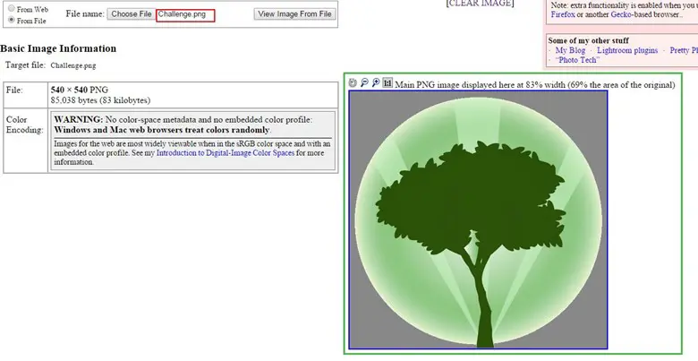Click the 1:1 actual size icon
The width and height of the screenshot is (698, 361).
(x=387, y=83)
